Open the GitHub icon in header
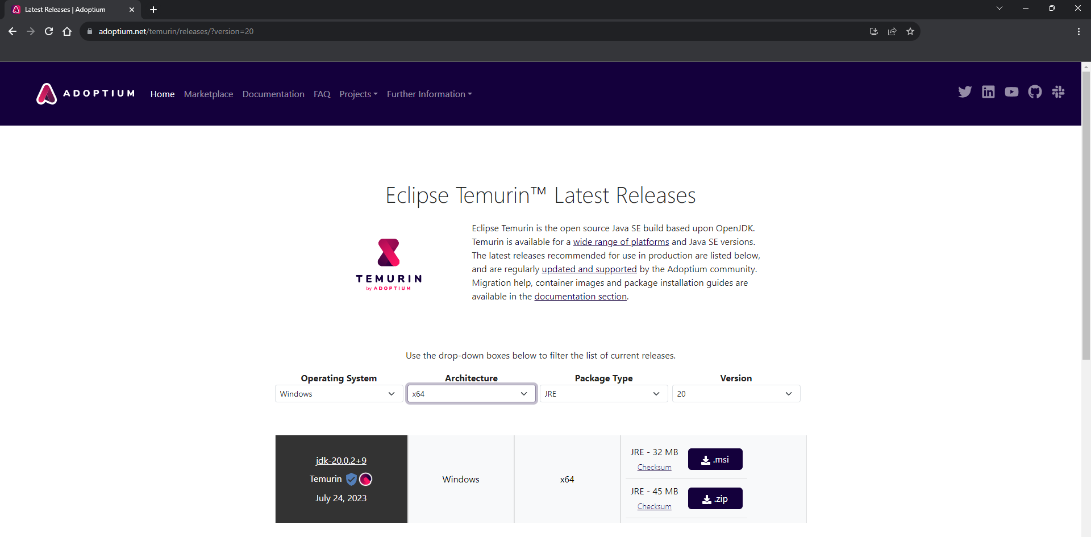The width and height of the screenshot is (1091, 537). 1035,92
